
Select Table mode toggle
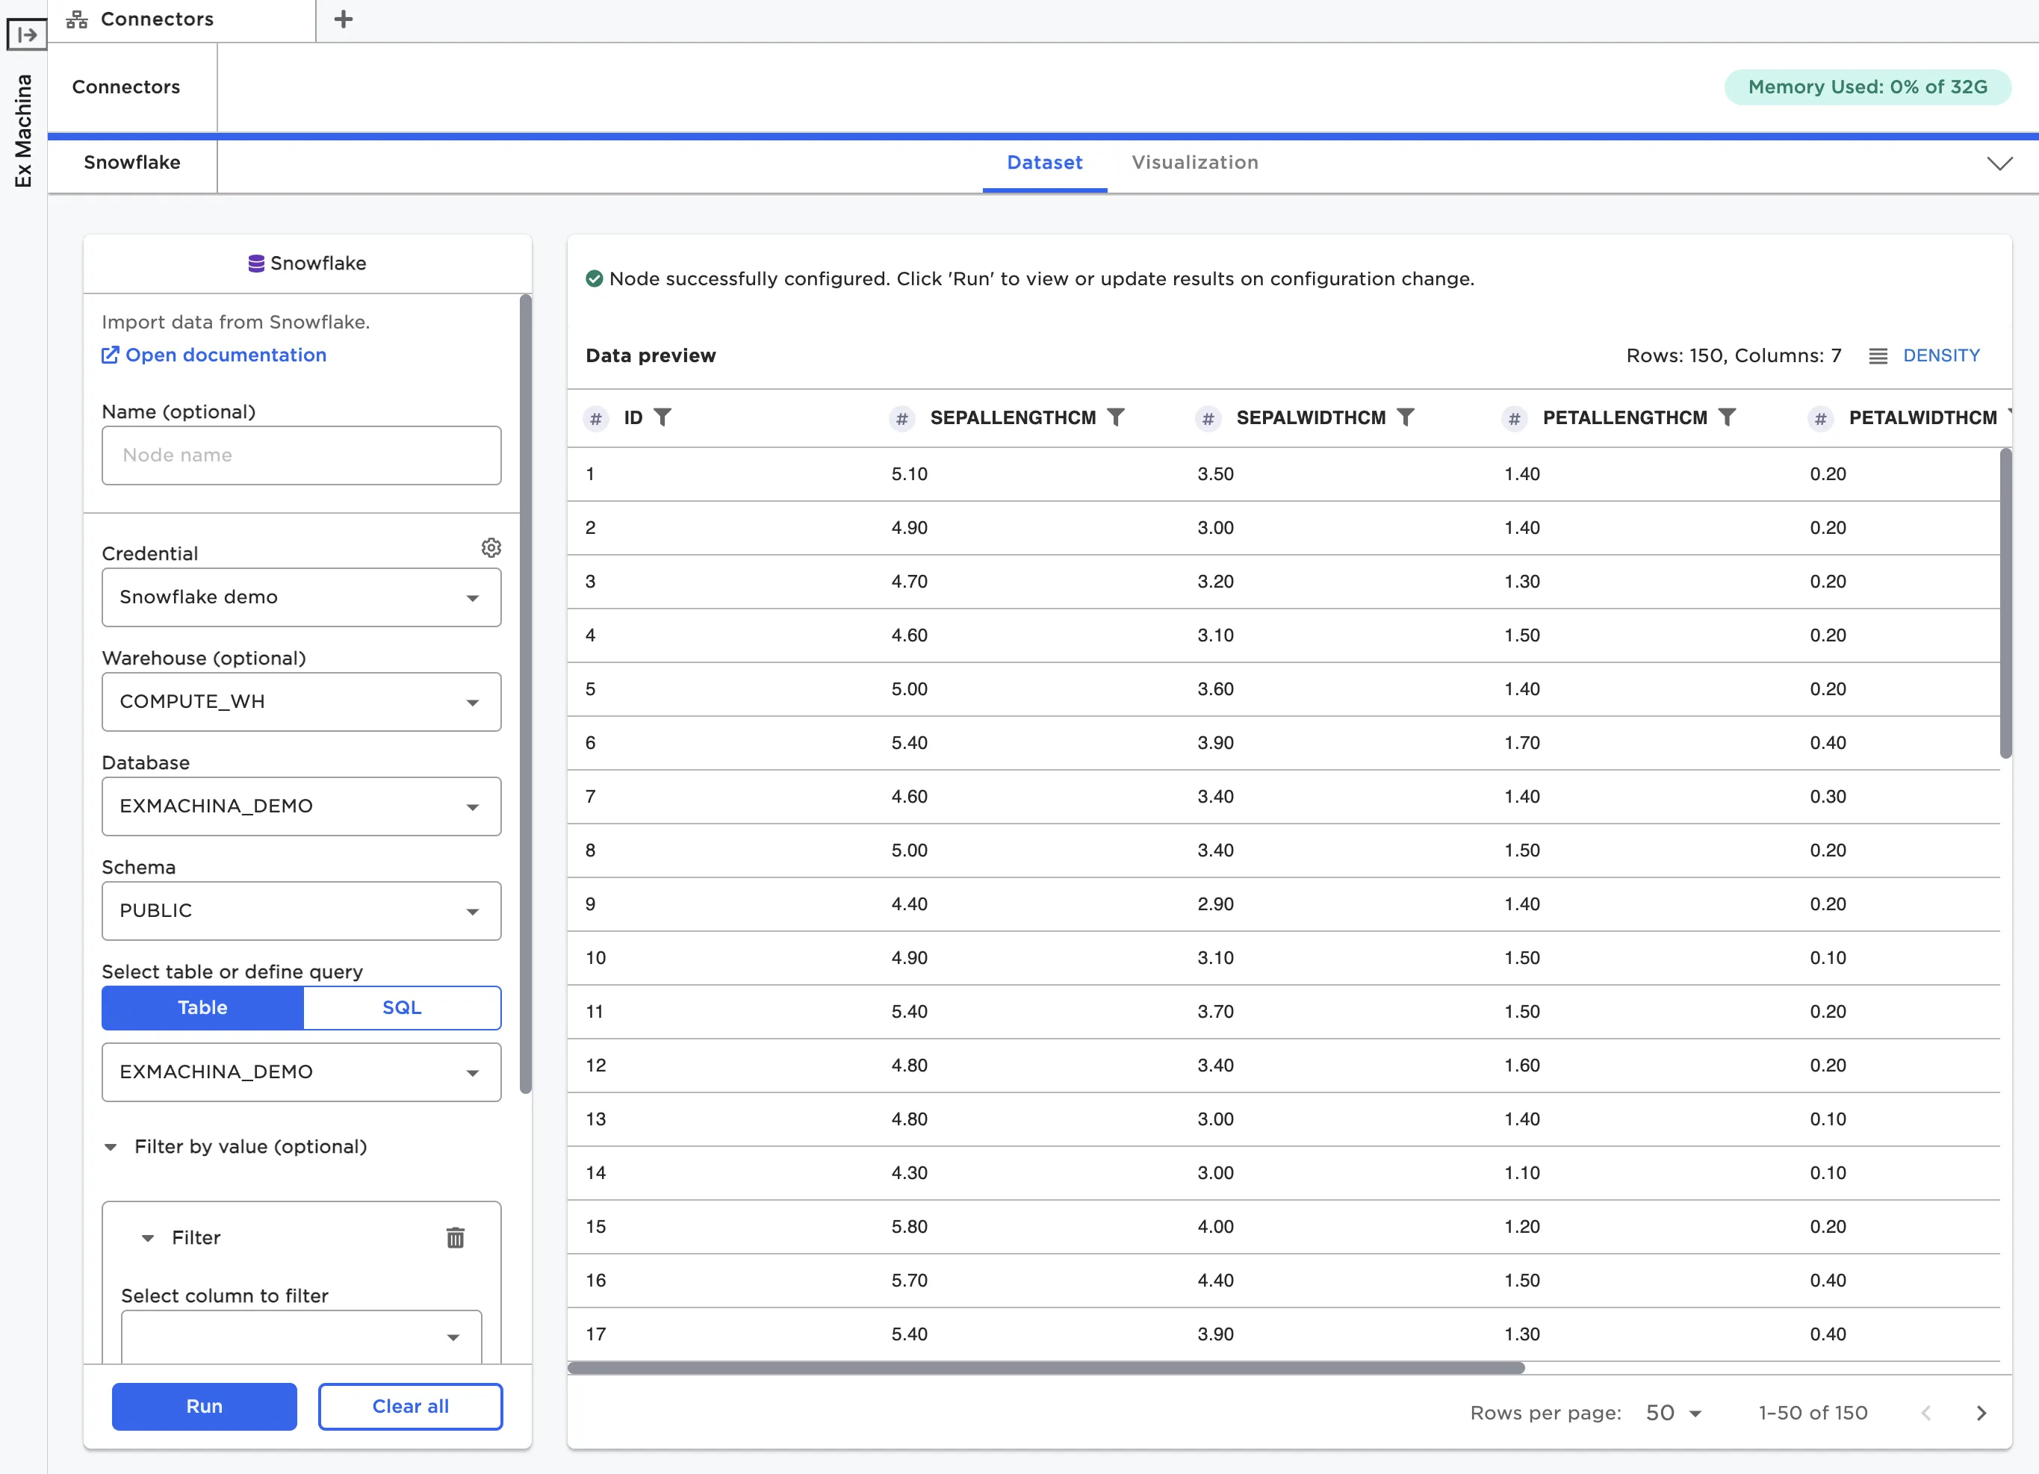coord(202,1007)
